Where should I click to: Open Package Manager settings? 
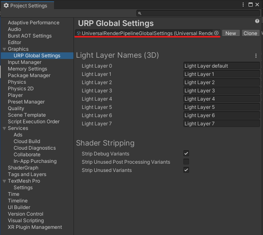(x=29, y=75)
